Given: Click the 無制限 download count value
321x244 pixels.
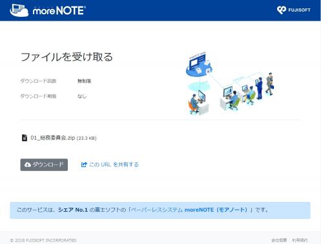Looking at the screenshot, I should tap(84, 81).
